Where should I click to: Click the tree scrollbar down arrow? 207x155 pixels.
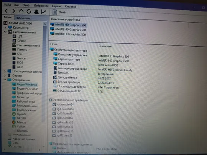[44, 147]
